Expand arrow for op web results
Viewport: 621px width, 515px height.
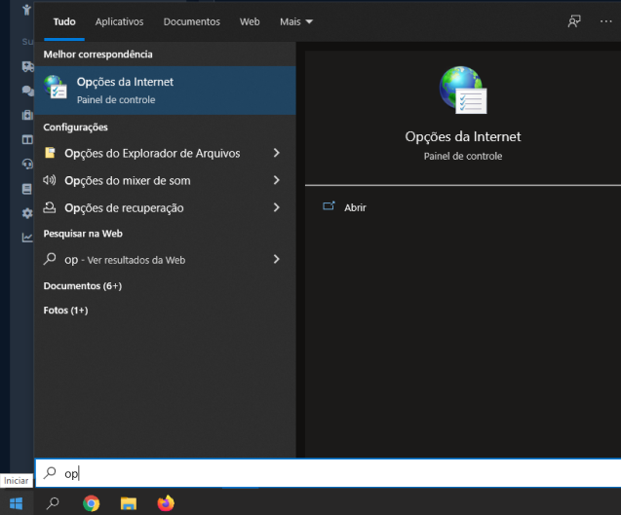277,259
